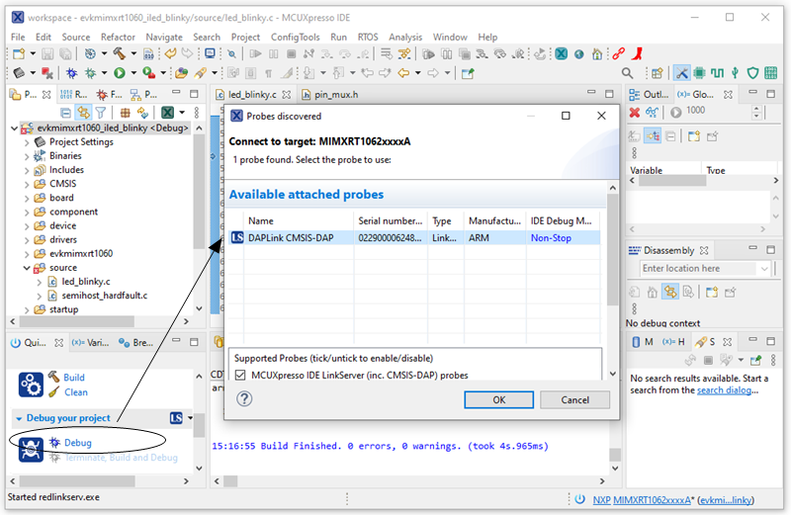Click the red chain link toolbar icon
Screen dimensions: 791x515
pos(619,54)
